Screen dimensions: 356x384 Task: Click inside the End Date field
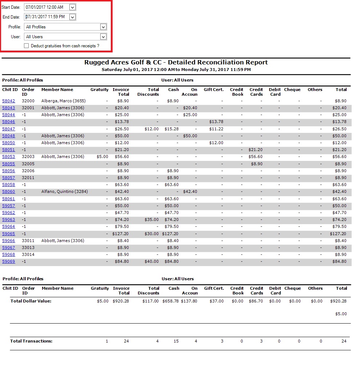45,17
